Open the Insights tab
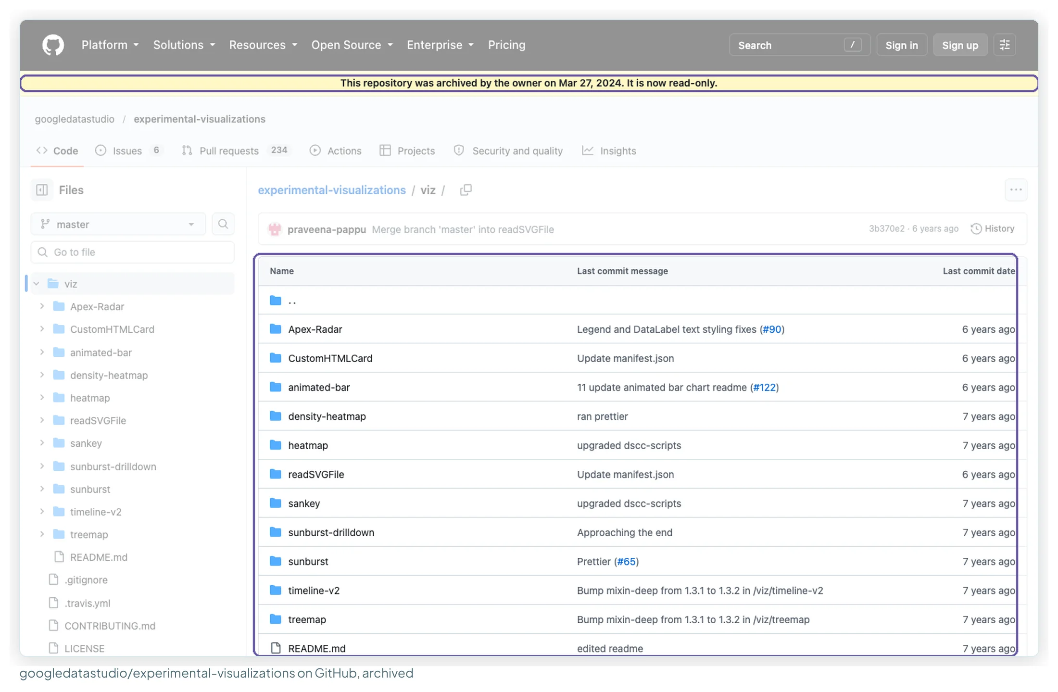Image resolution: width=1058 pixels, height=692 pixels. 609,151
